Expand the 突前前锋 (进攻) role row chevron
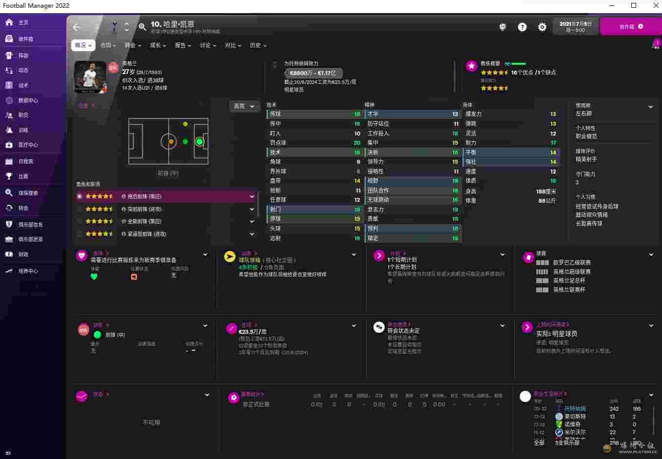Image resolution: width=662 pixels, height=459 pixels. click(x=252, y=209)
